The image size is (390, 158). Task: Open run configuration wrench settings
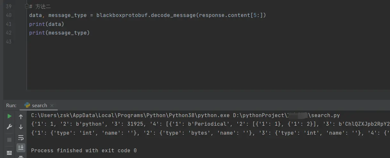coord(9,127)
